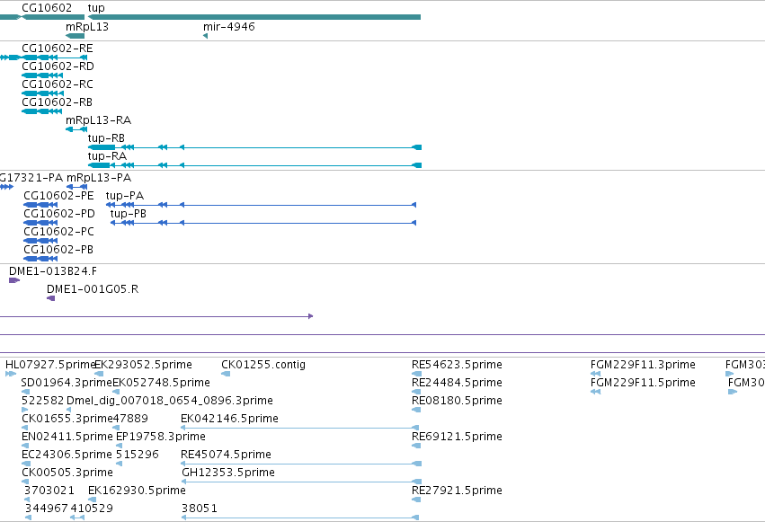The width and height of the screenshot is (765, 522).
Task: Select the FGM229F11.3prime EST arrow
Action: (595, 374)
